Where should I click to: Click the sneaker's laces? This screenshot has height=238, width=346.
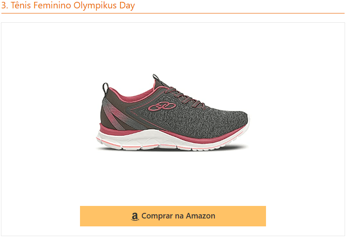186,97
